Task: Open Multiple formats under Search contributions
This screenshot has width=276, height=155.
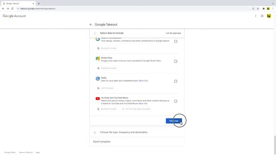Action: 107,48
